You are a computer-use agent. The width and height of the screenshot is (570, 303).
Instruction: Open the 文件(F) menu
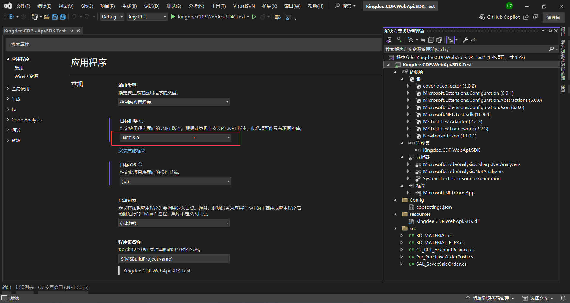pos(23,6)
